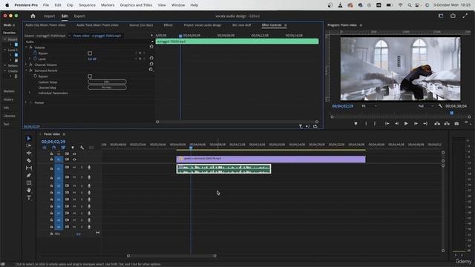Select the Track Select Forward tool
Image resolution: width=475 pixels, height=267 pixels.
(x=29, y=145)
